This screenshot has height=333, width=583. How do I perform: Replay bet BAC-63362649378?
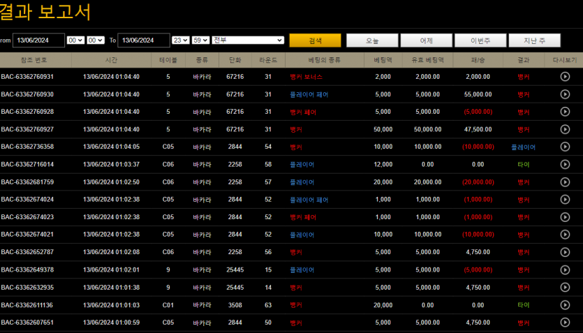pyautogui.click(x=565, y=269)
